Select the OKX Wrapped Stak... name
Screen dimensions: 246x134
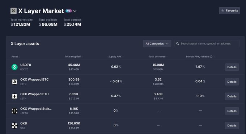click(x=36, y=109)
